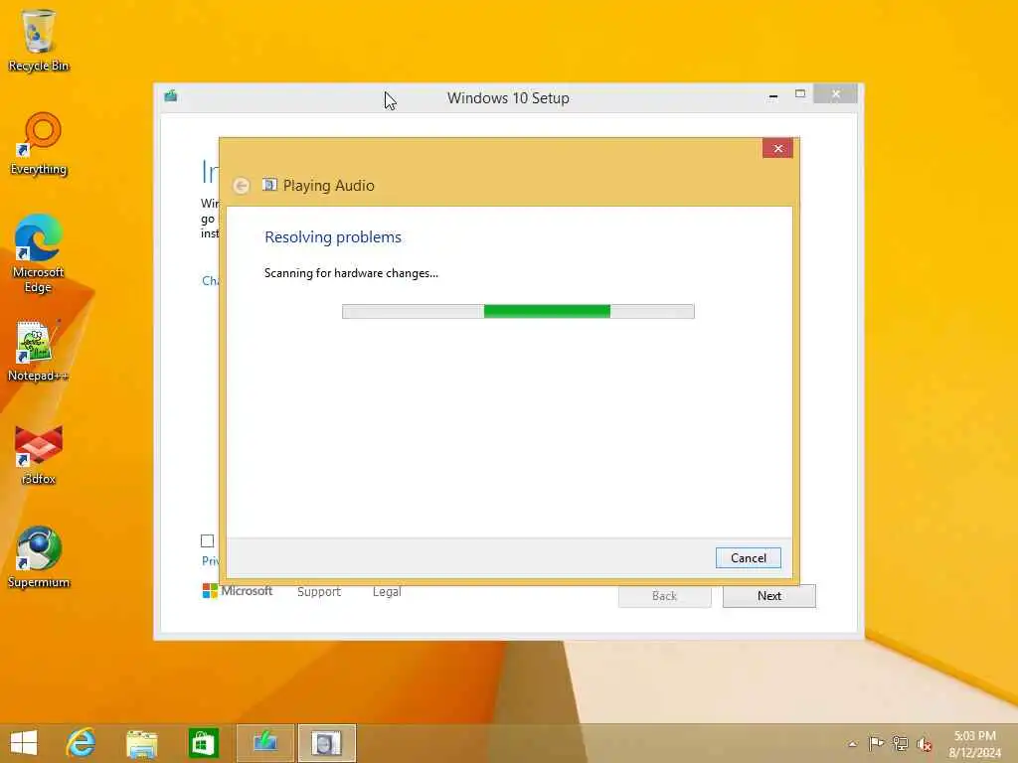Click the green scanning progress bar
The height and width of the screenshot is (763, 1018).
click(x=518, y=311)
